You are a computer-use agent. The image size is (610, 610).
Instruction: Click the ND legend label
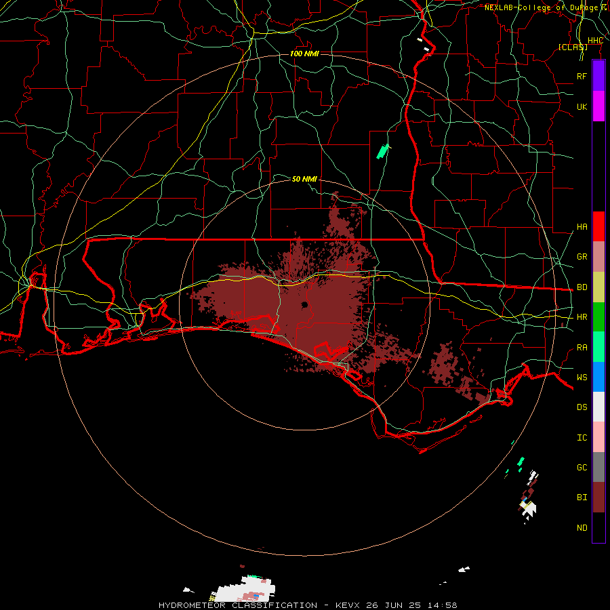tap(582, 528)
